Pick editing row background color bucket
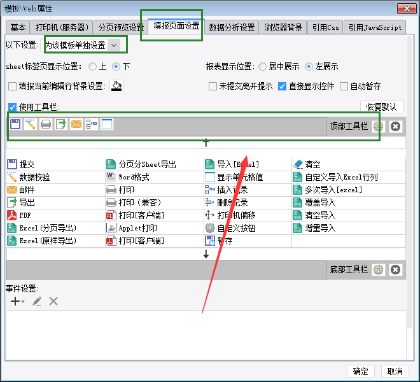The image size is (420, 382). (116, 87)
